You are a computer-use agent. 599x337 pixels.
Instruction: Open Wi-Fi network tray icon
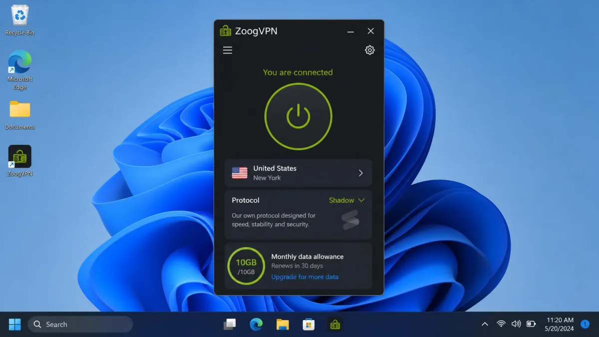[501, 324]
